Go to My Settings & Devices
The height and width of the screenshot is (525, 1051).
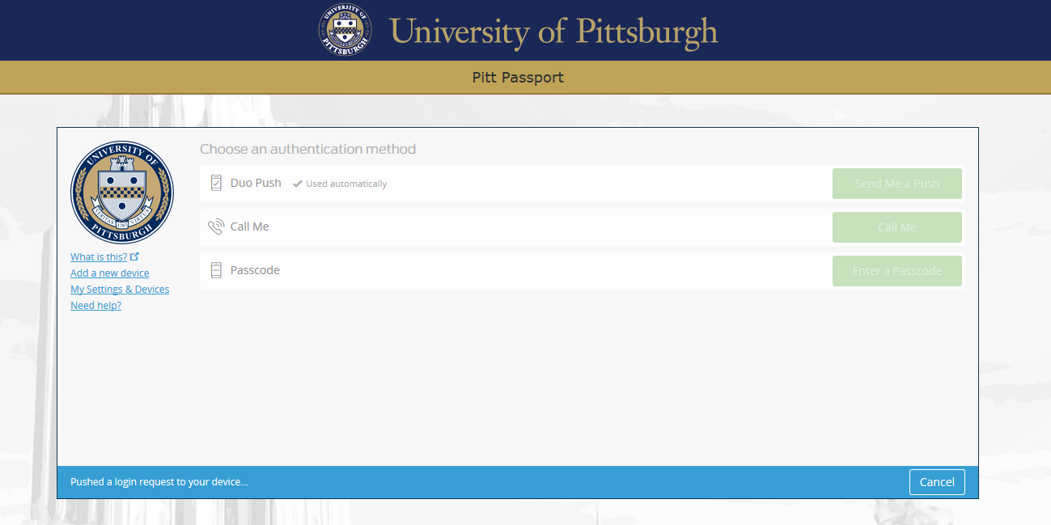[120, 290]
